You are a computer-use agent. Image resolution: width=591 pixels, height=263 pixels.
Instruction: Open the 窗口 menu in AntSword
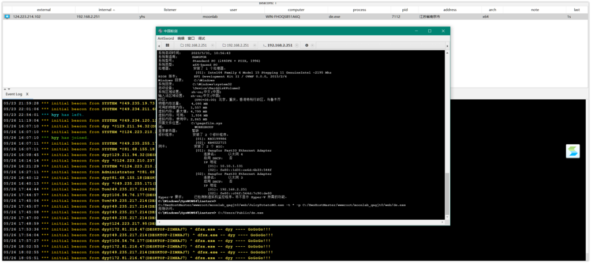point(191,39)
